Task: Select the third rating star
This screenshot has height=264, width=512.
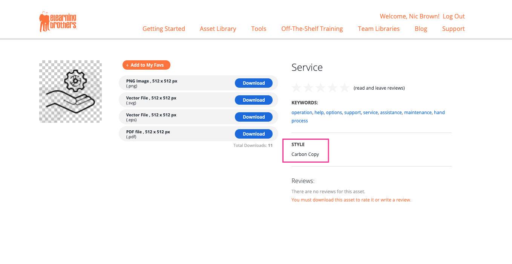Action: (320, 88)
